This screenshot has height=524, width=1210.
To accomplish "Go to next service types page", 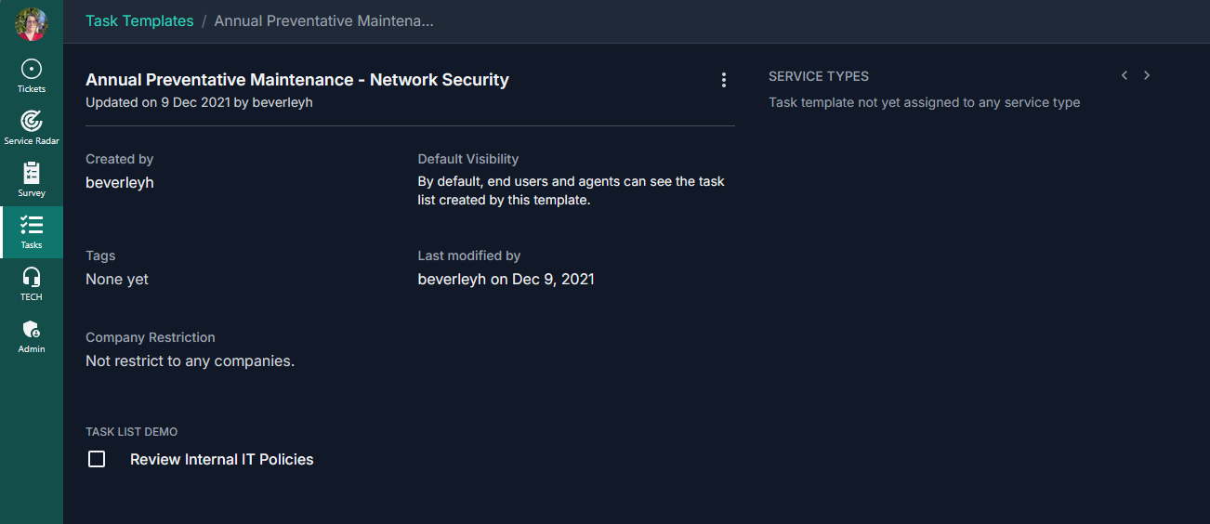I will 1147,76.
